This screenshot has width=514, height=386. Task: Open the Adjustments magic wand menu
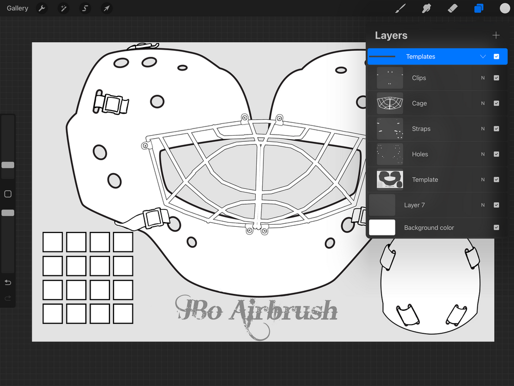coord(63,8)
